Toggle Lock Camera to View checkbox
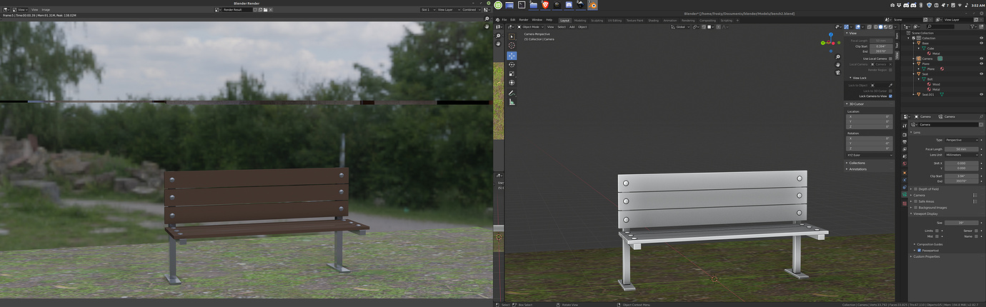The width and height of the screenshot is (986, 307). [890, 96]
